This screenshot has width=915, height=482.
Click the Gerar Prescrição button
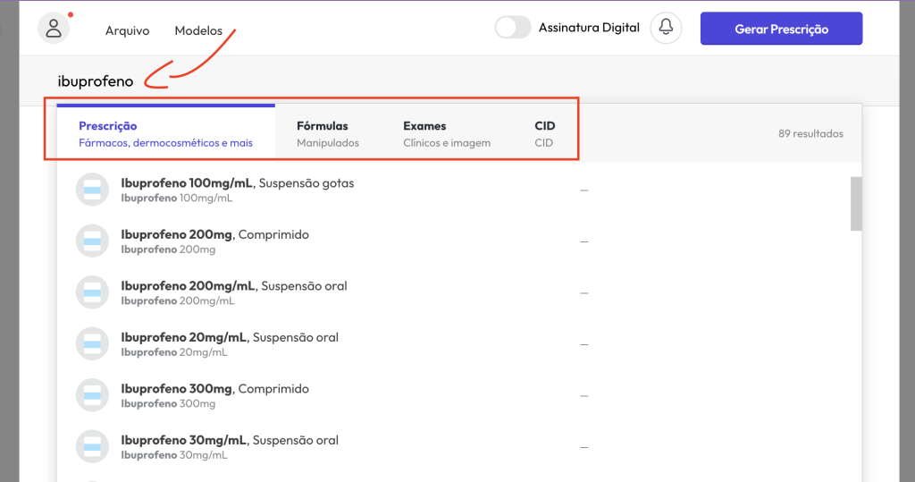pos(781,29)
